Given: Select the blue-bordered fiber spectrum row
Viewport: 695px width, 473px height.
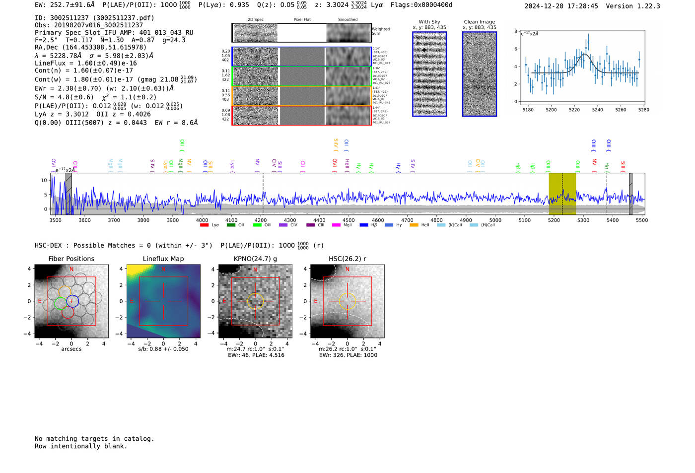Looking at the screenshot, I should [x=301, y=57].
